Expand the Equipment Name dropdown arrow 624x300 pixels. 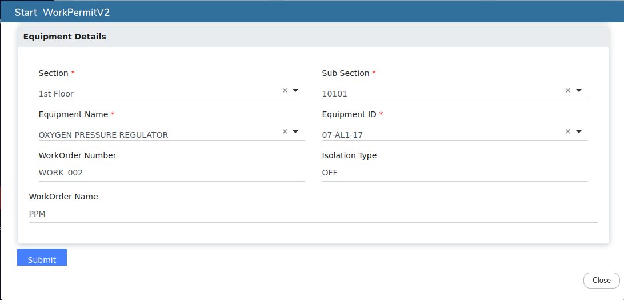(295, 131)
